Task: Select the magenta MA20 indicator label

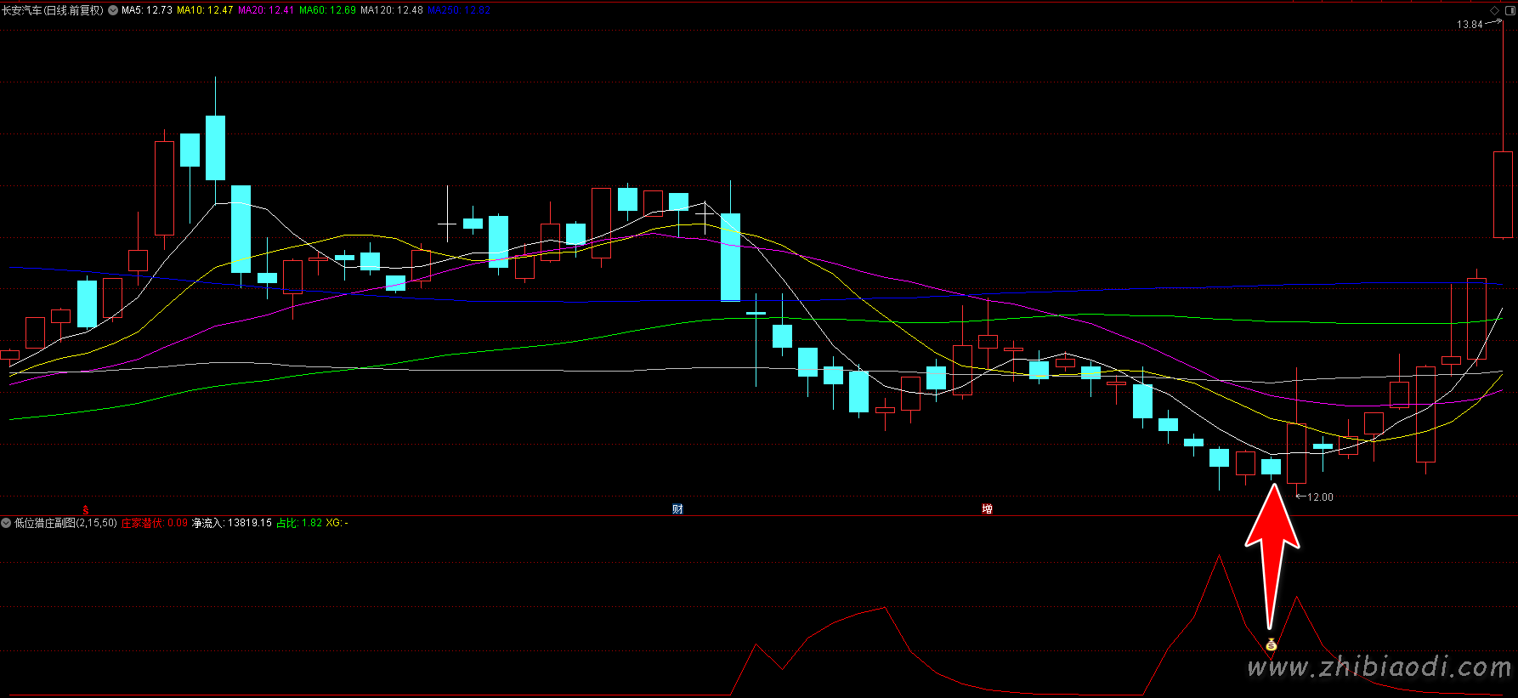Action: tap(266, 10)
